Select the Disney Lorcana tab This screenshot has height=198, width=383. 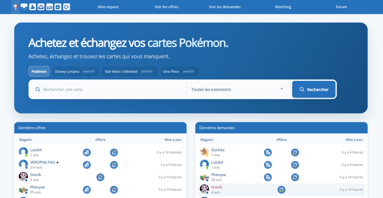tap(76, 71)
